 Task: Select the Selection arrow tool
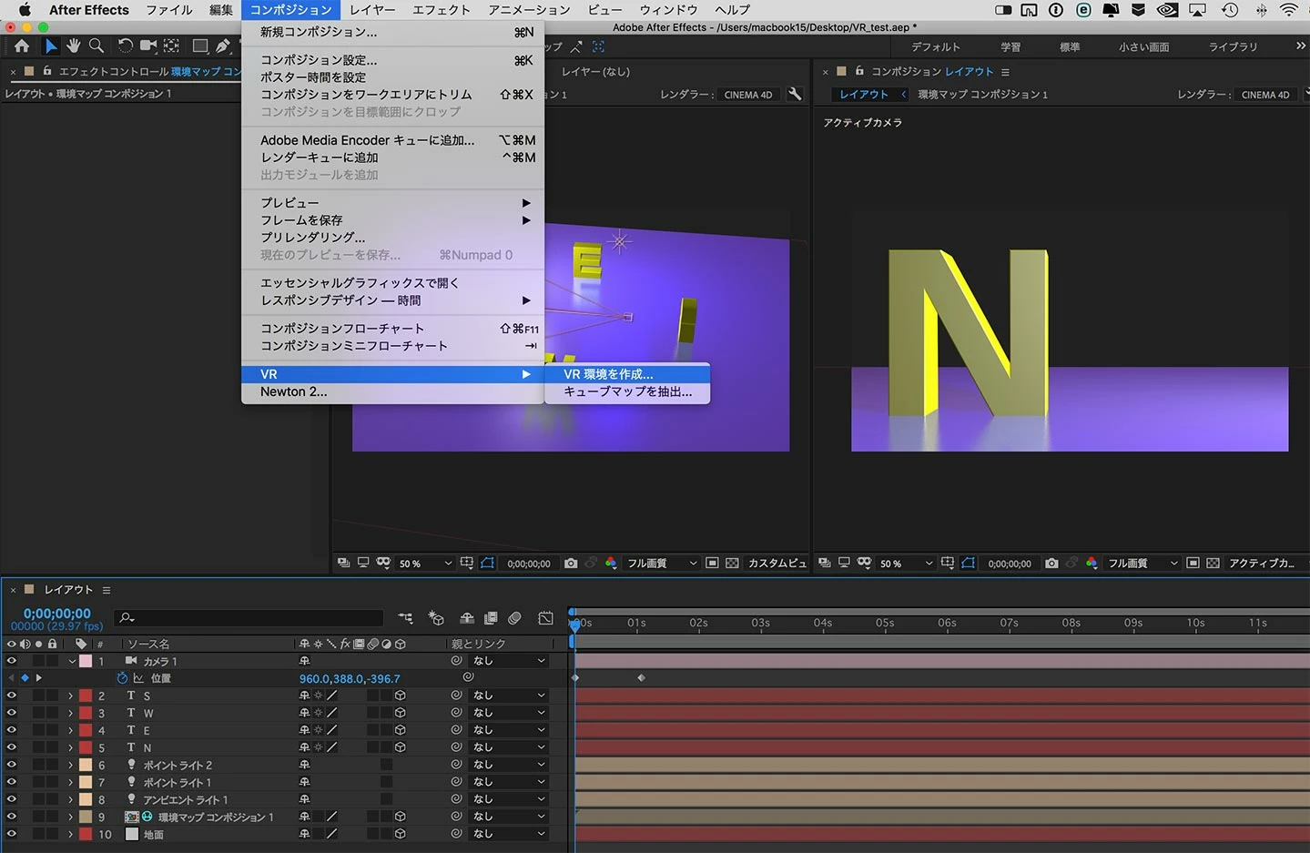pyautogui.click(x=50, y=46)
